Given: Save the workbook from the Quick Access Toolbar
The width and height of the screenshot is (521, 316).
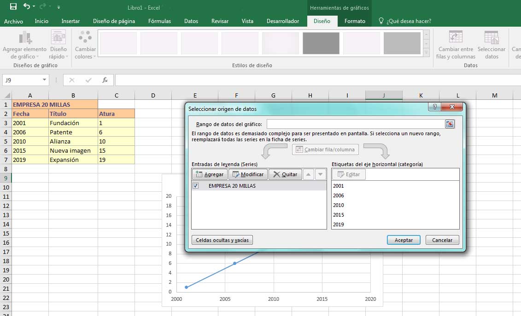Looking at the screenshot, I should coord(12,6).
